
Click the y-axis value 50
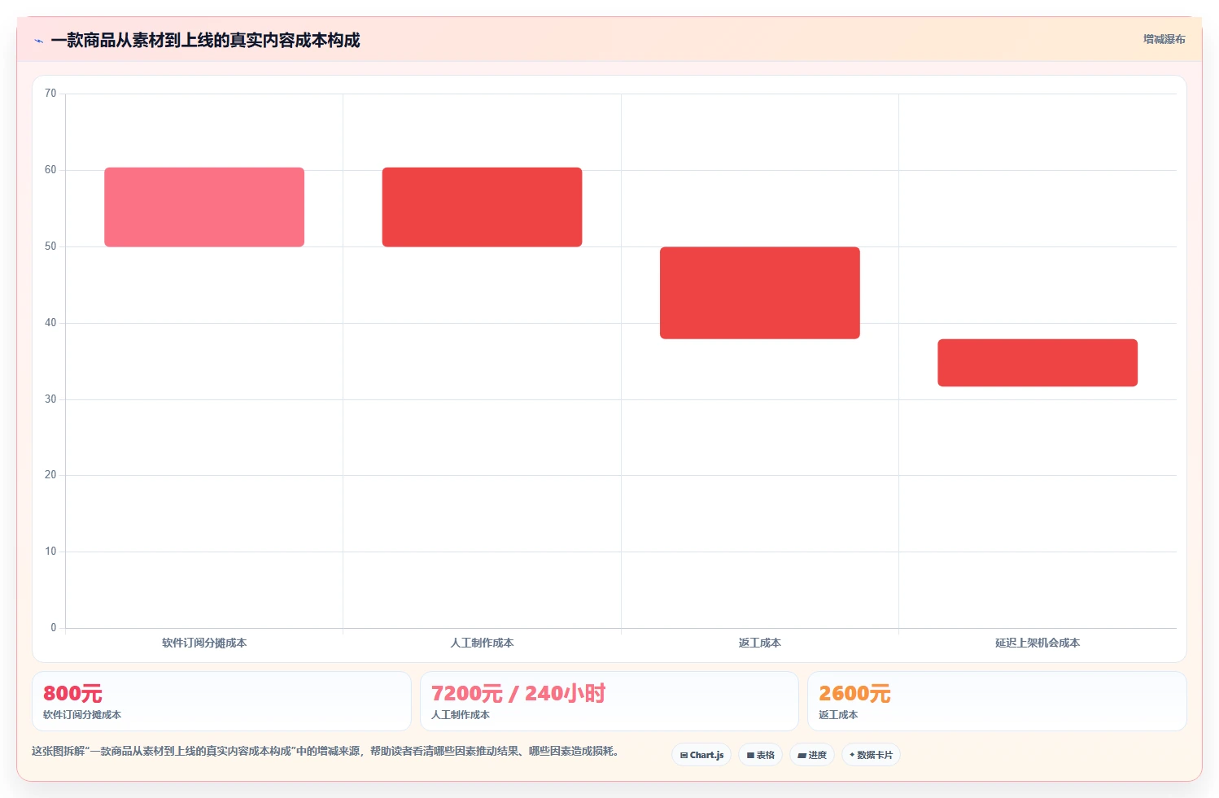click(50, 246)
